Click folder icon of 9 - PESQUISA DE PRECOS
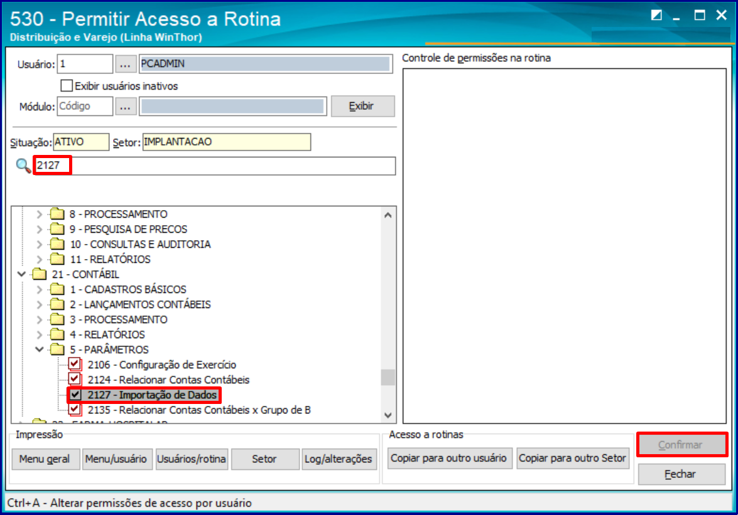The image size is (738, 515). tap(57, 229)
